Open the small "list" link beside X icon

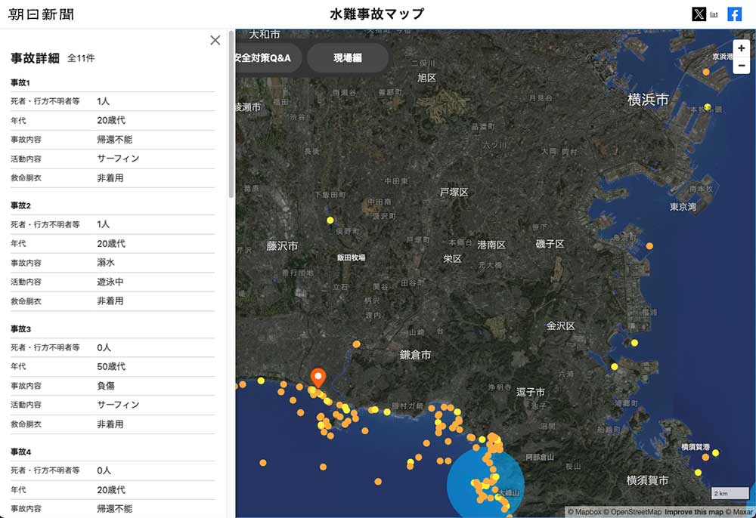pos(714,14)
